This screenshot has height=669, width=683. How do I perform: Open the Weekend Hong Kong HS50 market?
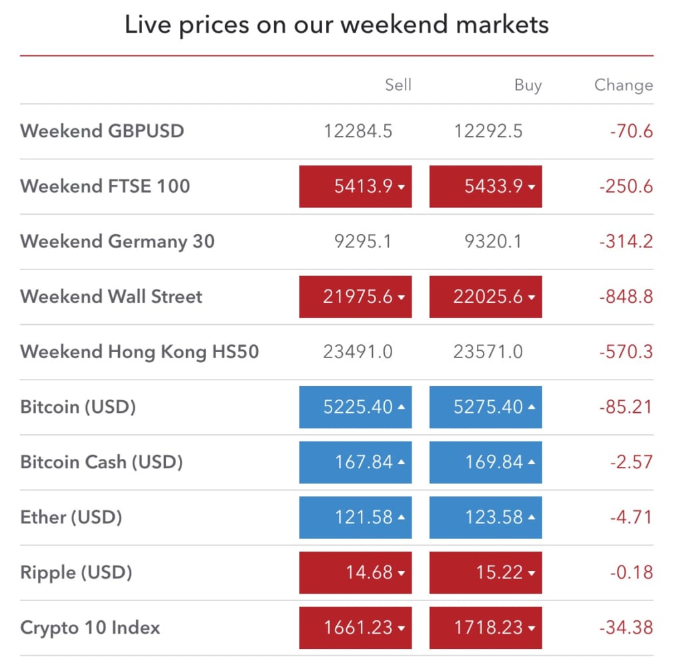pyautogui.click(x=336, y=352)
